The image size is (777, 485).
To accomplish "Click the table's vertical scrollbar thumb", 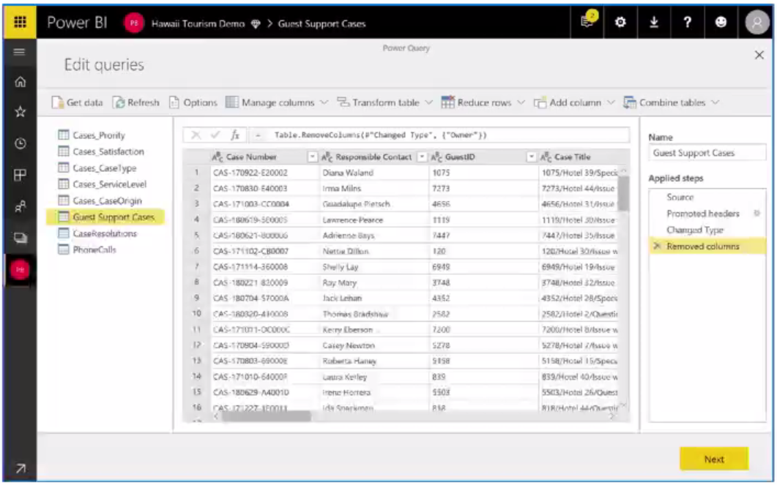I will pos(624,193).
